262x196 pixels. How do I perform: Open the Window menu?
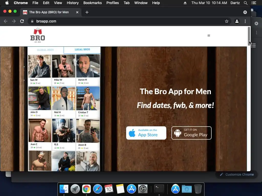tap(141, 3)
